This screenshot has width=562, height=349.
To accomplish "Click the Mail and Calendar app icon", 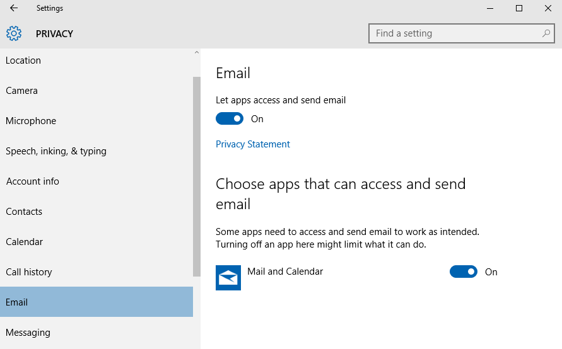I will coord(228,277).
